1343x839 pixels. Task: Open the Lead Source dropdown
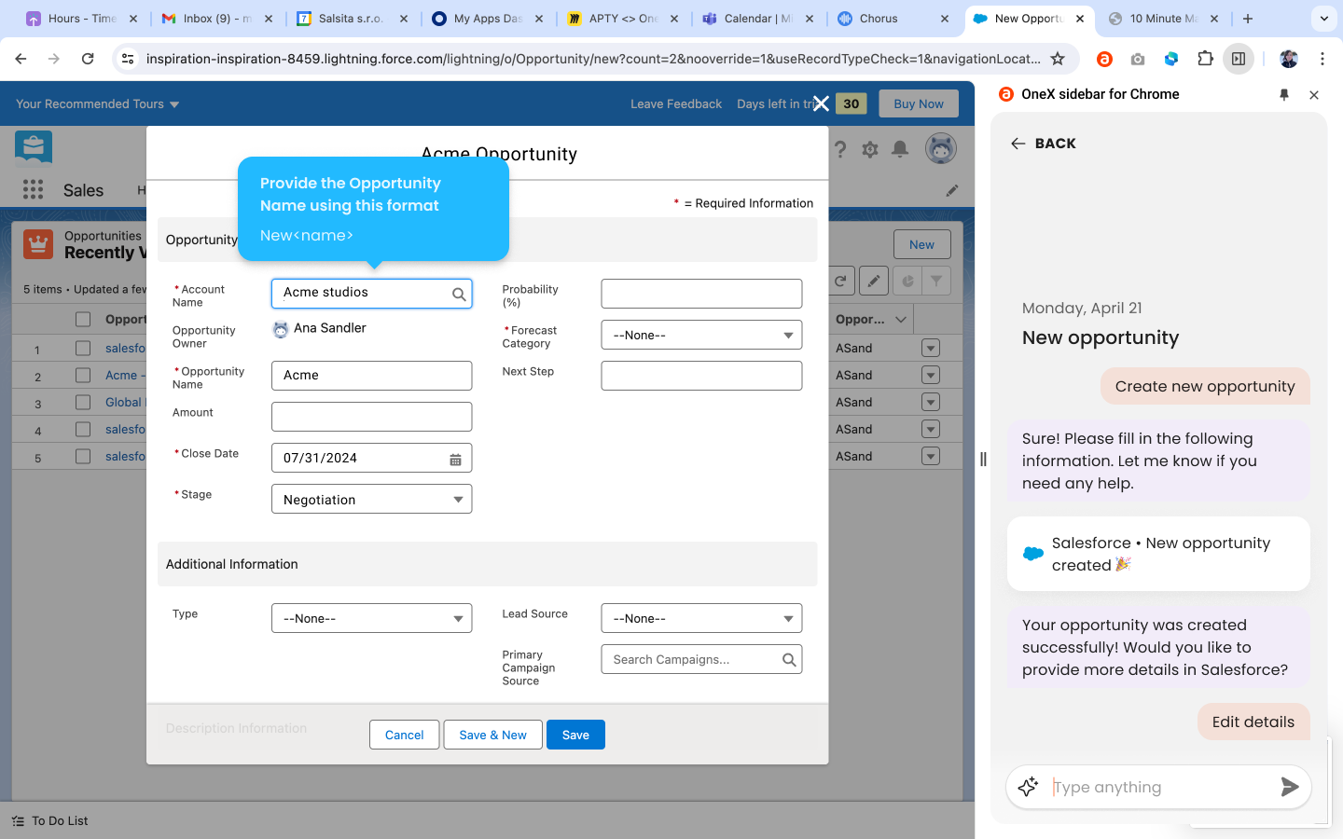701,619
